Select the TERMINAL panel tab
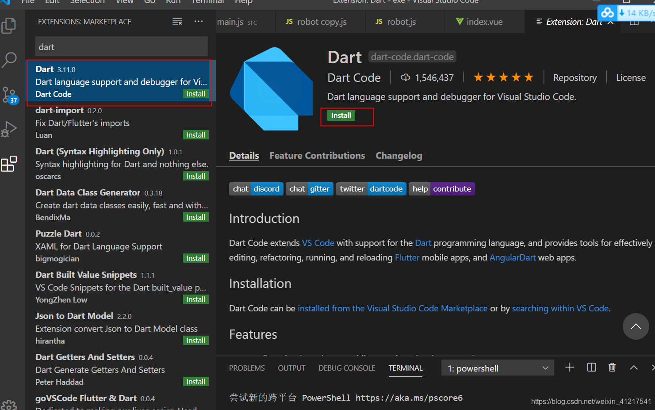Image resolution: width=655 pixels, height=410 pixels. tap(406, 368)
